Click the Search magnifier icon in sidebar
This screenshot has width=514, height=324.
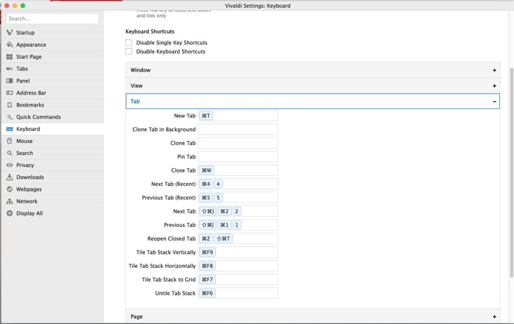pos(9,153)
